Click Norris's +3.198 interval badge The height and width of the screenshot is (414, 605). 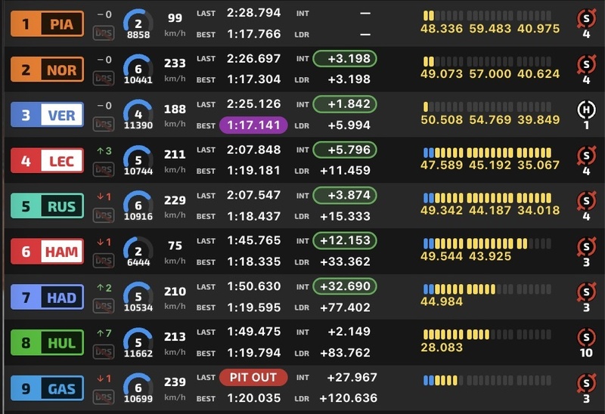[344, 58]
